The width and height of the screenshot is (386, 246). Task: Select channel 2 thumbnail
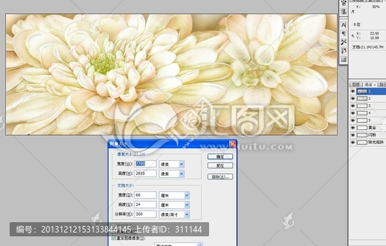coord(362,99)
